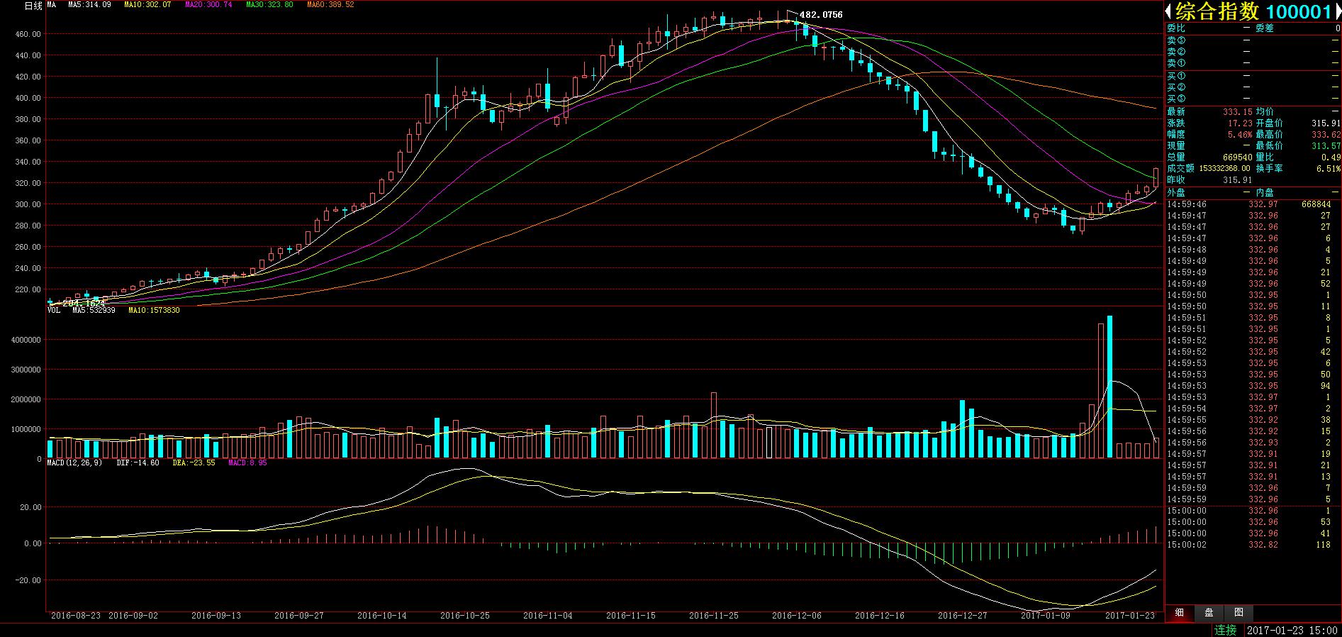Click the 连接 connection status
This screenshot has height=637, width=1342.
1226,630
